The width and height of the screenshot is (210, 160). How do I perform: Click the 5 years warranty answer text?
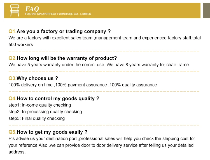pyautogui.click(x=99, y=65)
